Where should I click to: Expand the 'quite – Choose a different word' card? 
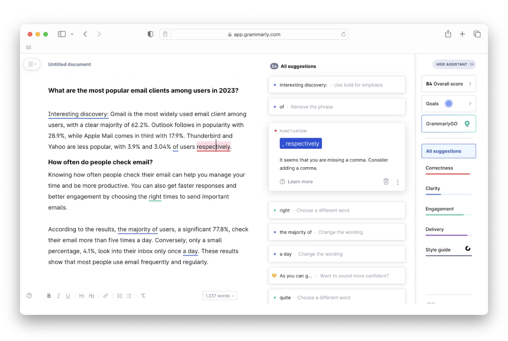pyautogui.click(x=337, y=297)
